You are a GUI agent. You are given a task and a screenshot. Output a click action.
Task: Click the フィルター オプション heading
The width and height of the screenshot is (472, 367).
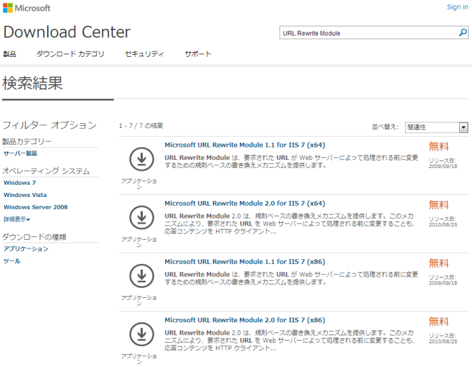click(49, 125)
